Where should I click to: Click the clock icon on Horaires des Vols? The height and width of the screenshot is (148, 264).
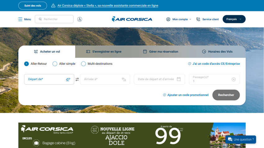[x=204, y=52]
